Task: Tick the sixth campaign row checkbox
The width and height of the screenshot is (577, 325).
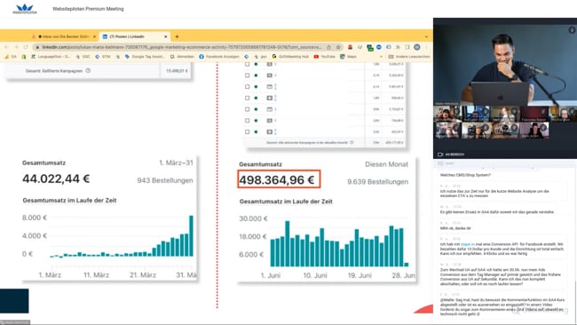Action: click(x=248, y=121)
